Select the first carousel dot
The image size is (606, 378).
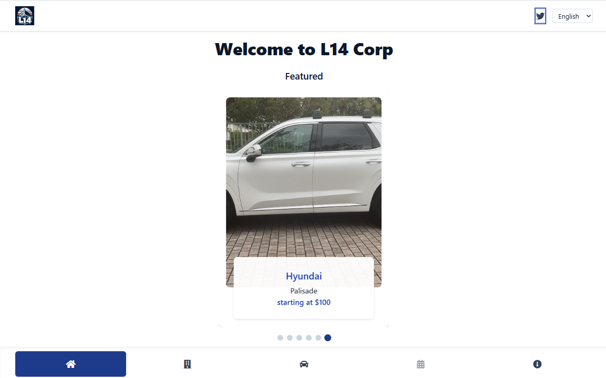click(x=280, y=337)
